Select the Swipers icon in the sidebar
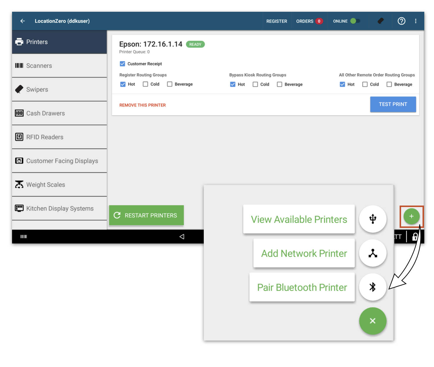 [x=19, y=89]
